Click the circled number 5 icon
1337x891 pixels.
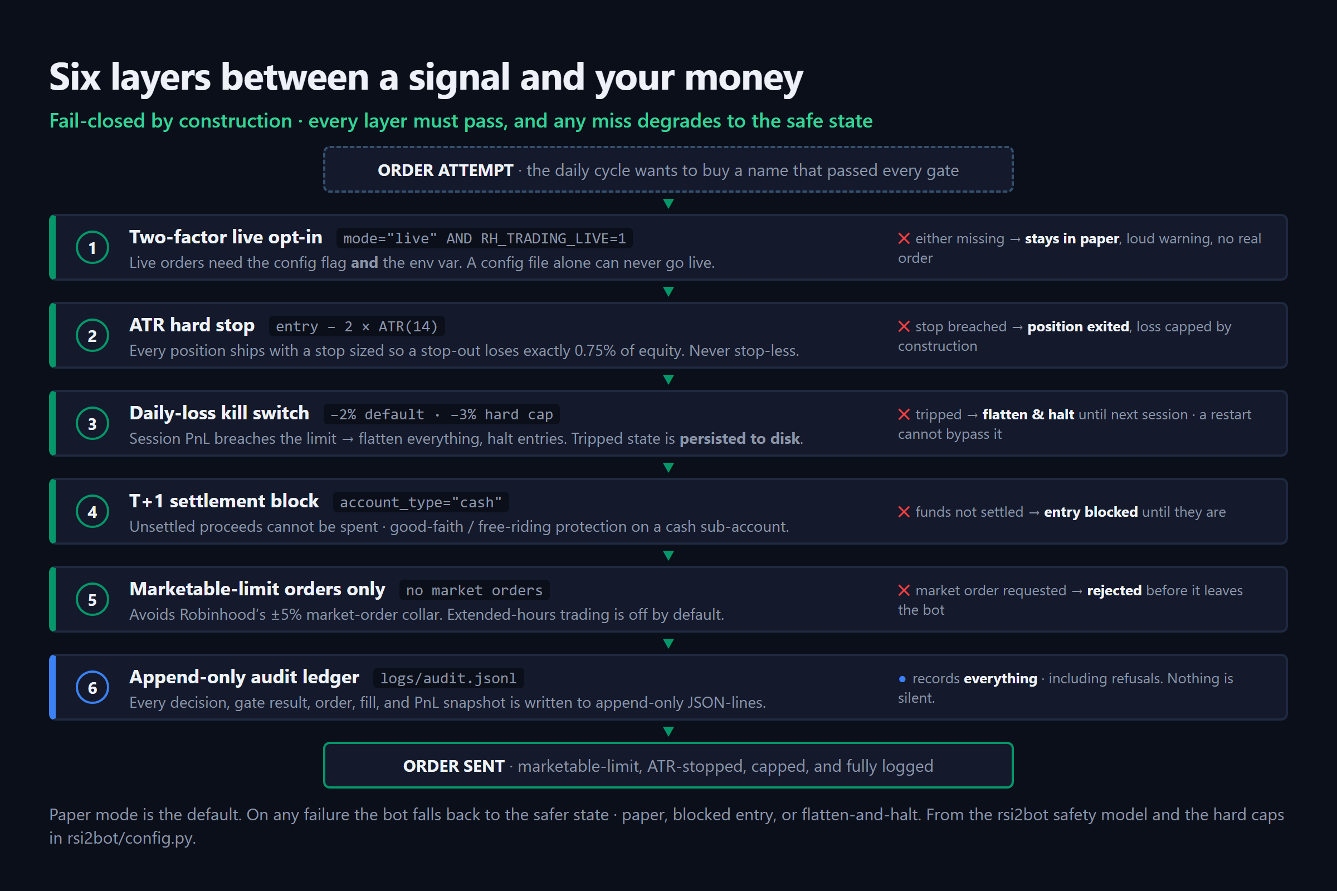tap(92, 600)
